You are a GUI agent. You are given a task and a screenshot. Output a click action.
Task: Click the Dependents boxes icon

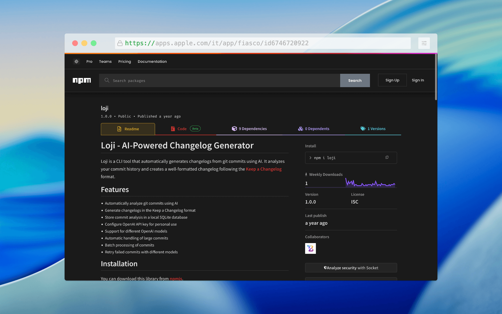(300, 128)
